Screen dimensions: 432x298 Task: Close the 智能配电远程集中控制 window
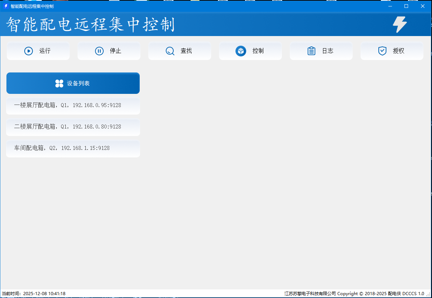pos(423,6)
